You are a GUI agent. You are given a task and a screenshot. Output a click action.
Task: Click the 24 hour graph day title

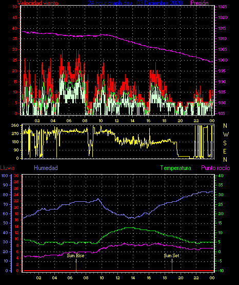click(x=135, y=3)
